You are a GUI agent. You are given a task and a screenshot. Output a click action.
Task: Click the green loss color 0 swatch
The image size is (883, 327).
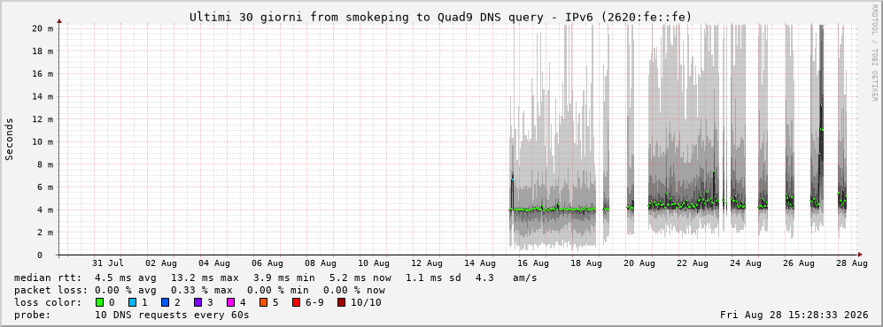coord(100,302)
